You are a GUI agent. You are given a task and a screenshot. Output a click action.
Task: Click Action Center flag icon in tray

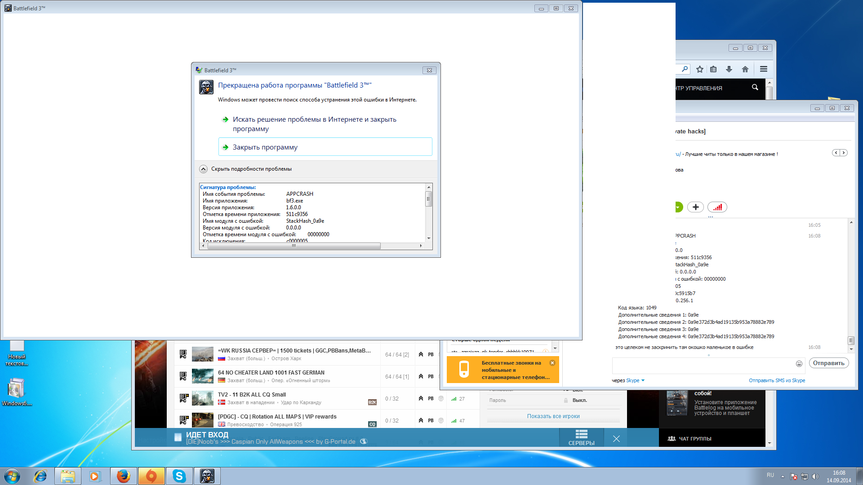pyautogui.click(x=794, y=476)
